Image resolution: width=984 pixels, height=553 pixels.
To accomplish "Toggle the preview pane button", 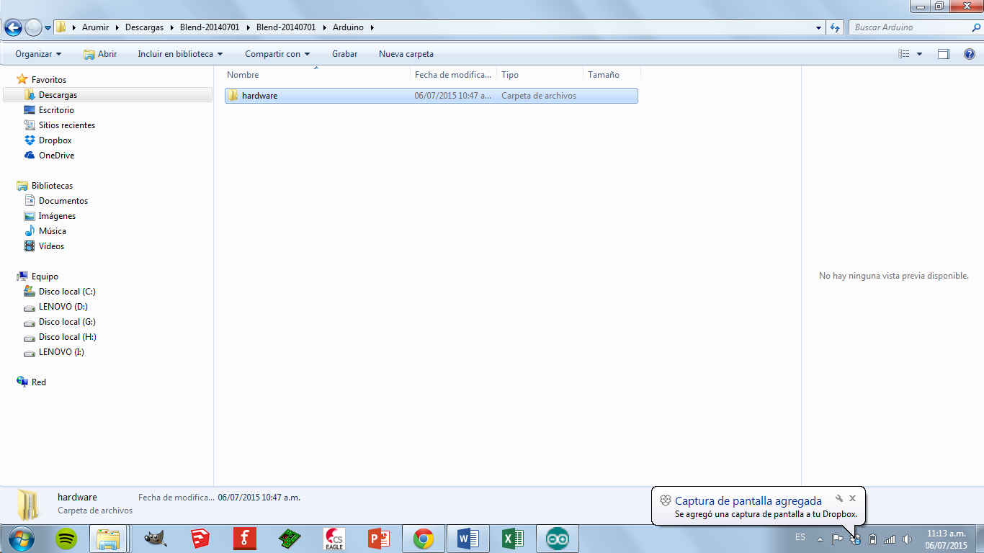I will pos(944,54).
